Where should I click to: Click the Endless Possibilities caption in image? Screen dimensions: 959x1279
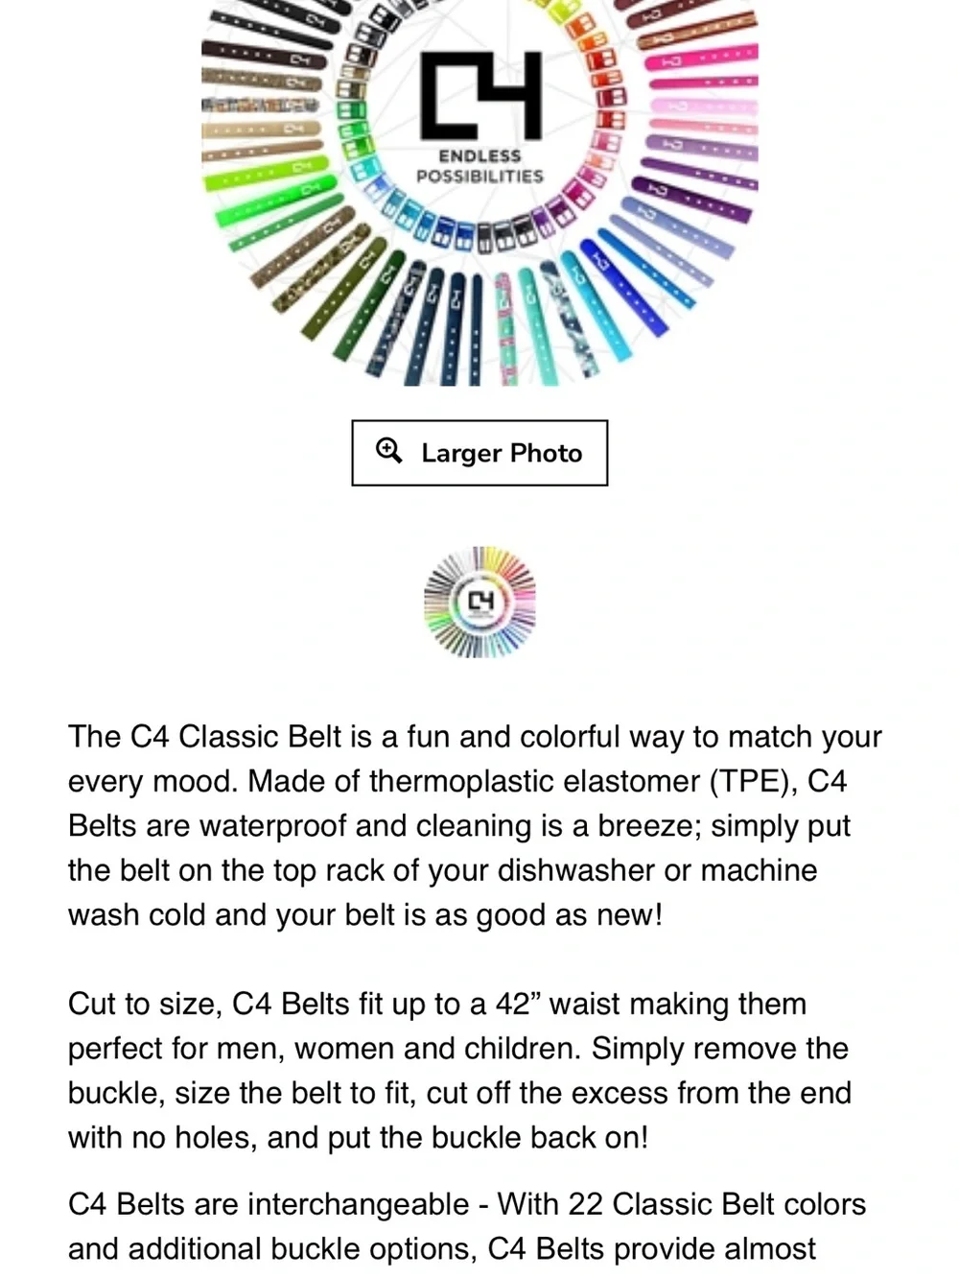pos(479,166)
